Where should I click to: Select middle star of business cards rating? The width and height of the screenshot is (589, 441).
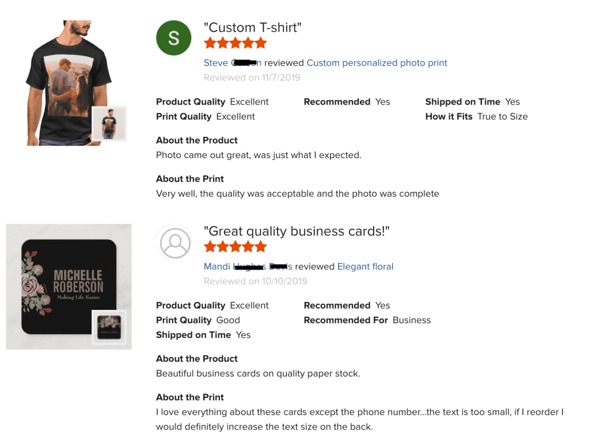(235, 247)
